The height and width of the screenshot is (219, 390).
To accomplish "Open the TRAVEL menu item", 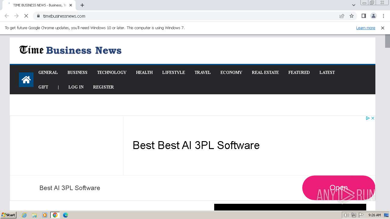I will pos(203,72).
